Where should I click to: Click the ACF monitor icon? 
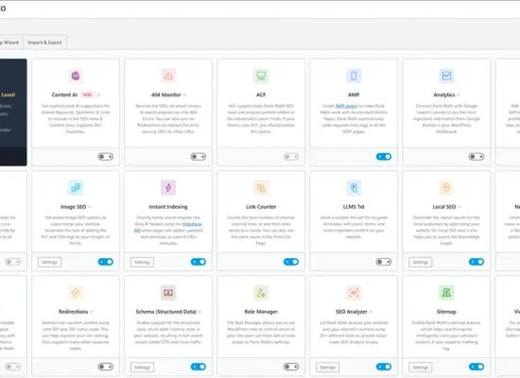[x=261, y=76]
